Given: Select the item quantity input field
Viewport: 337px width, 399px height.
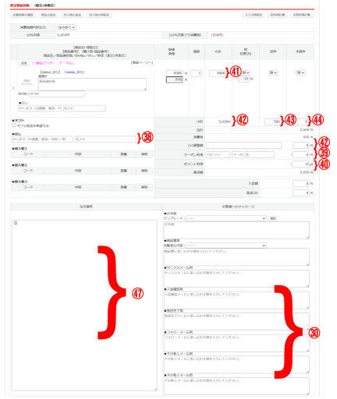Looking at the screenshot, I should point(196,73).
